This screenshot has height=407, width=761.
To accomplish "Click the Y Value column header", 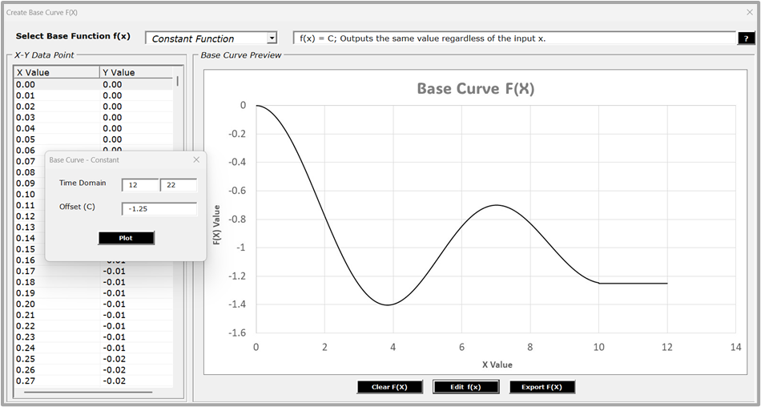I will (x=136, y=72).
